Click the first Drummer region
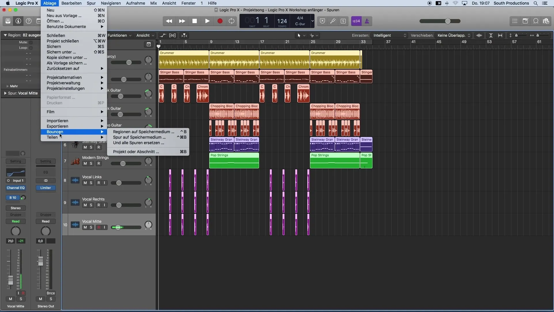This screenshot has width=554, height=312. pos(184,60)
